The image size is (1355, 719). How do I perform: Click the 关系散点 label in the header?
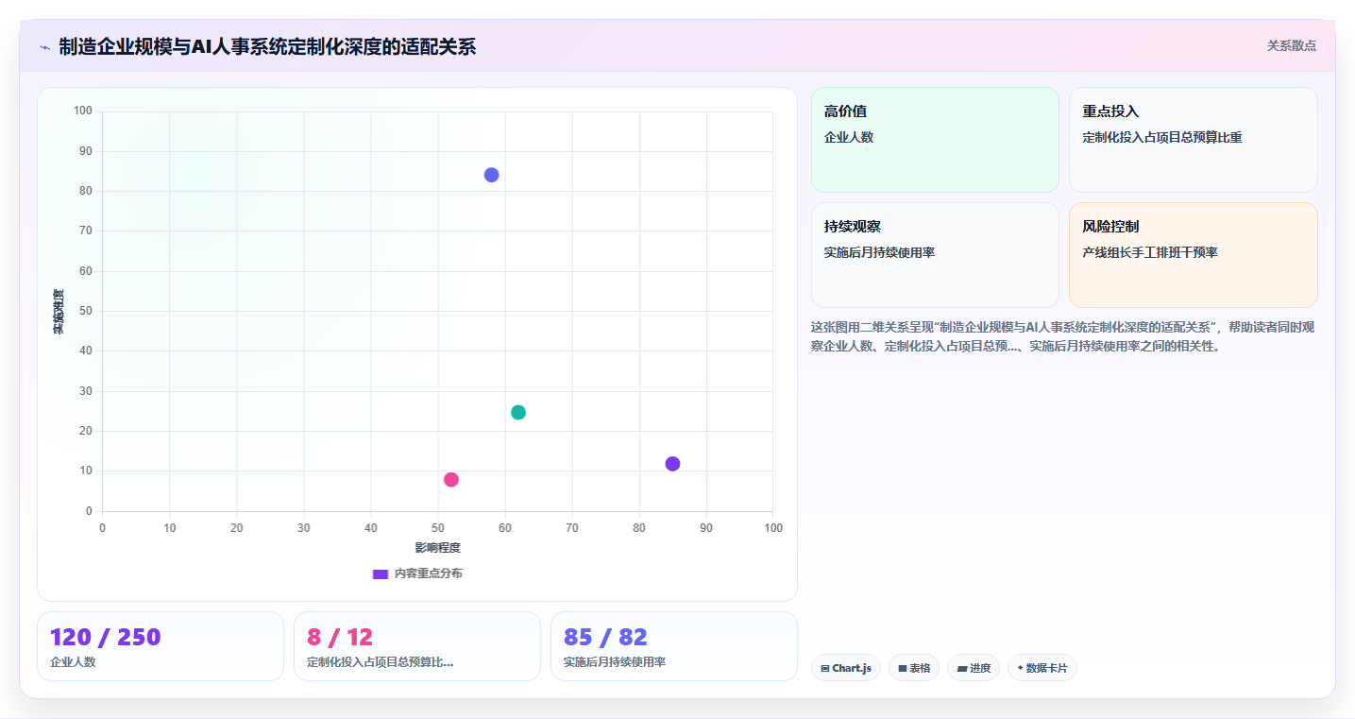(x=1291, y=45)
